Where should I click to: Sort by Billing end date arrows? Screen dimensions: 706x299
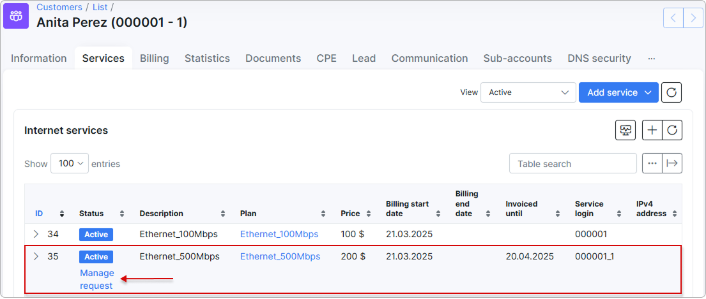[488, 214]
